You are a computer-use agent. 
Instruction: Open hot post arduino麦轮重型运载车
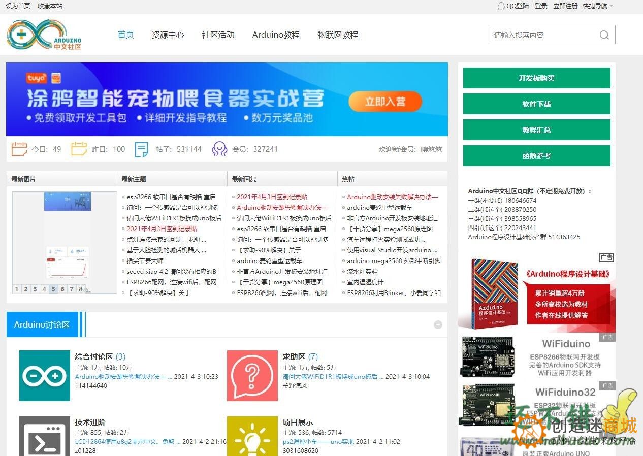(380, 207)
